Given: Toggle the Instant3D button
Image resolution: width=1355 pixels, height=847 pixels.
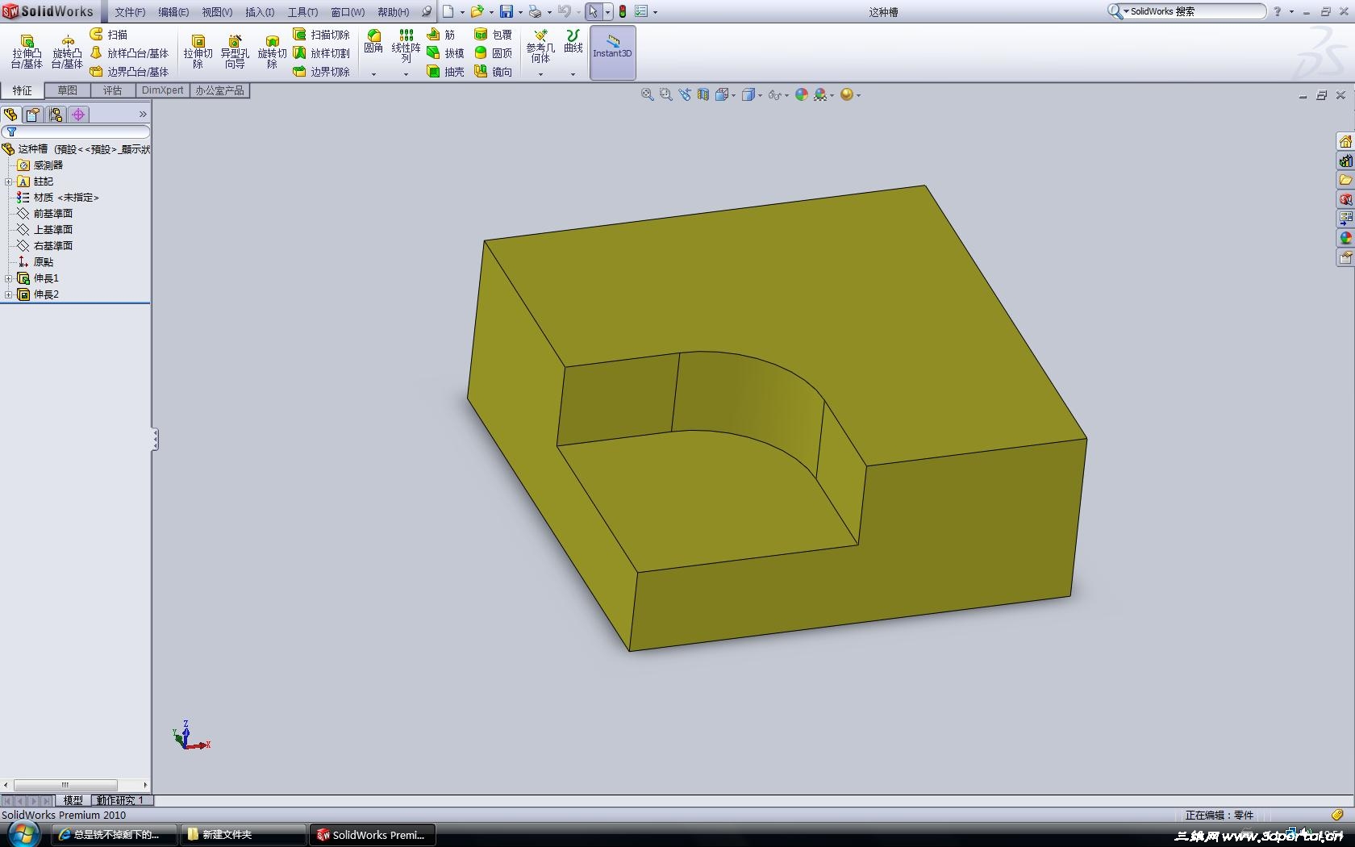Looking at the screenshot, I should (613, 52).
